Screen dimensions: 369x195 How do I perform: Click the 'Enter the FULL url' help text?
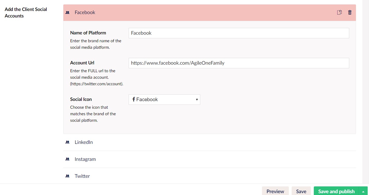coord(97,77)
